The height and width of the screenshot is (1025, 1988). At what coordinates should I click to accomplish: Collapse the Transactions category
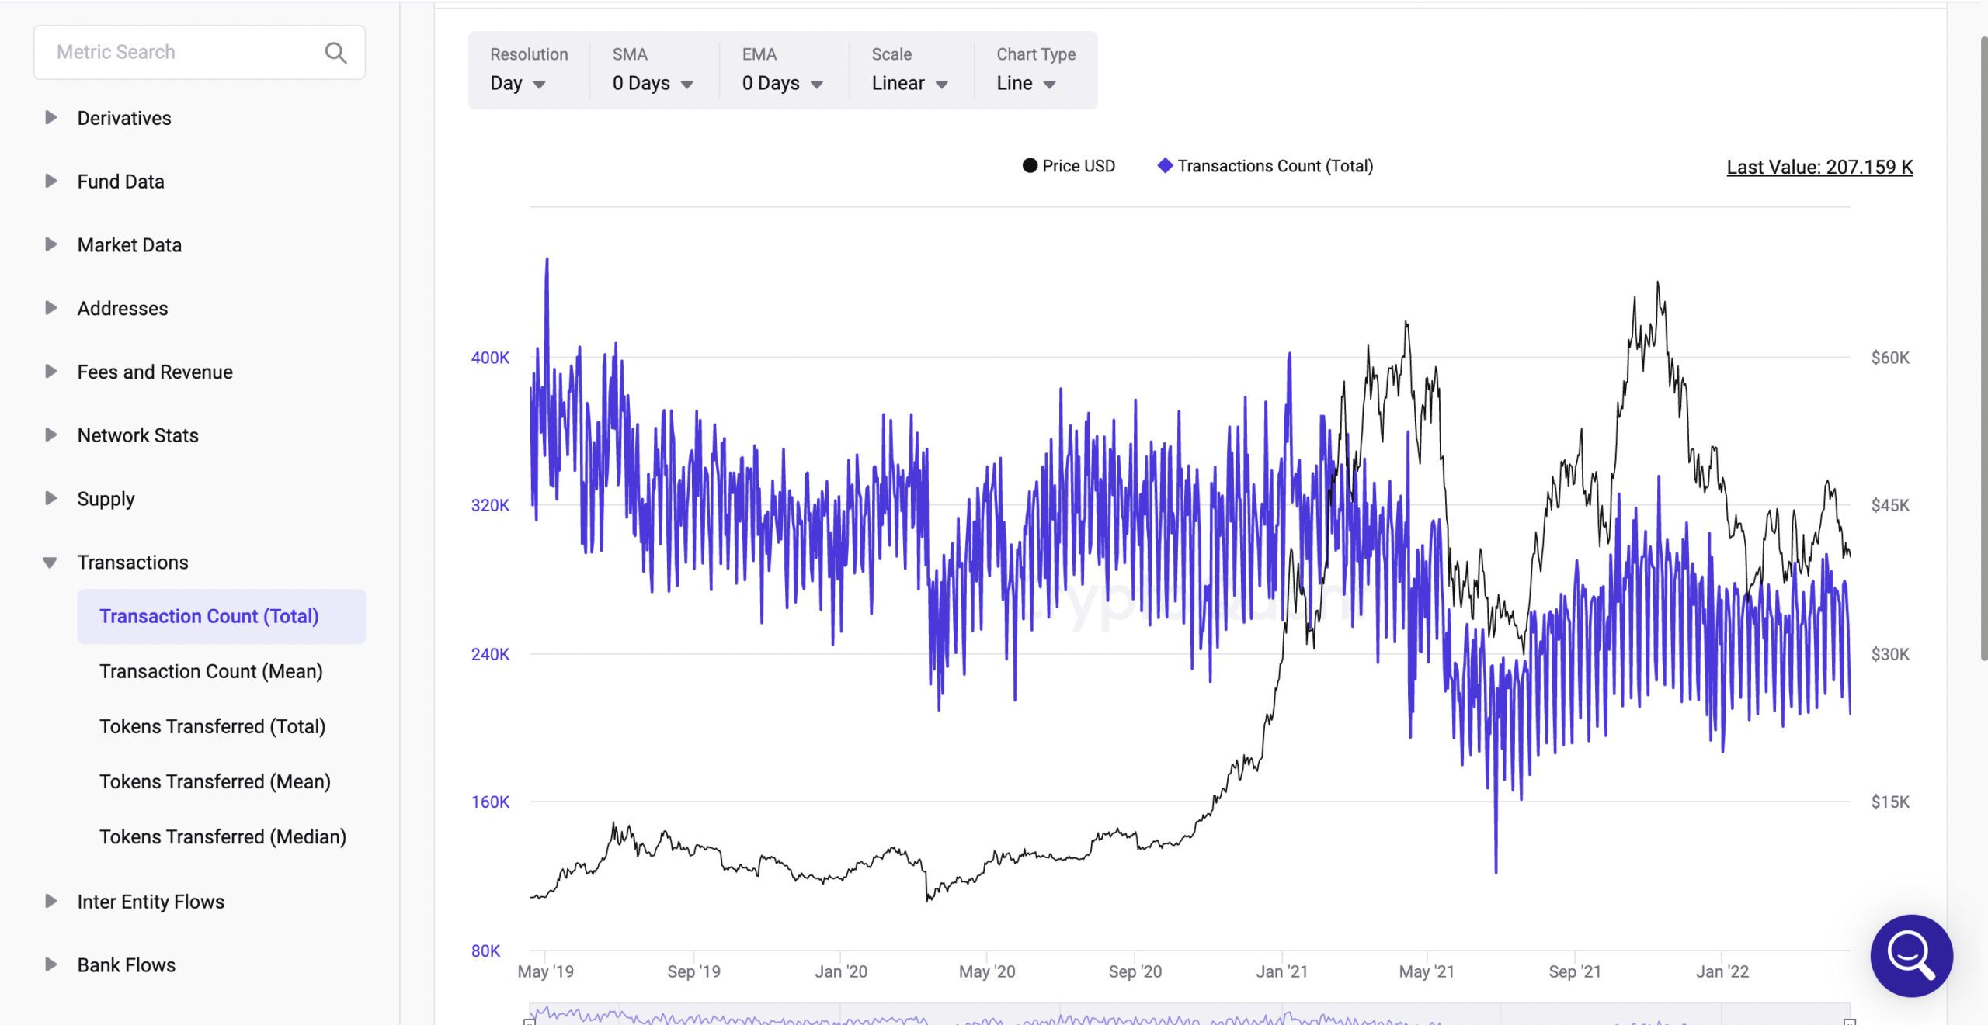click(x=50, y=563)
